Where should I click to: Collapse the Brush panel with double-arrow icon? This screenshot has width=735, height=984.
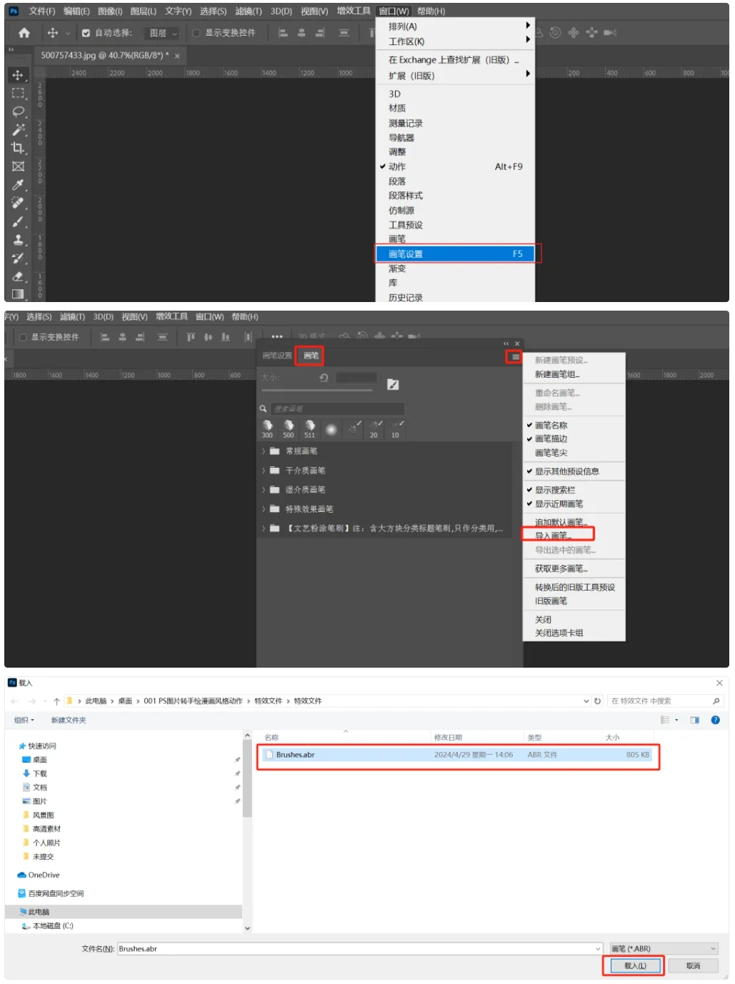coord(506,343)
